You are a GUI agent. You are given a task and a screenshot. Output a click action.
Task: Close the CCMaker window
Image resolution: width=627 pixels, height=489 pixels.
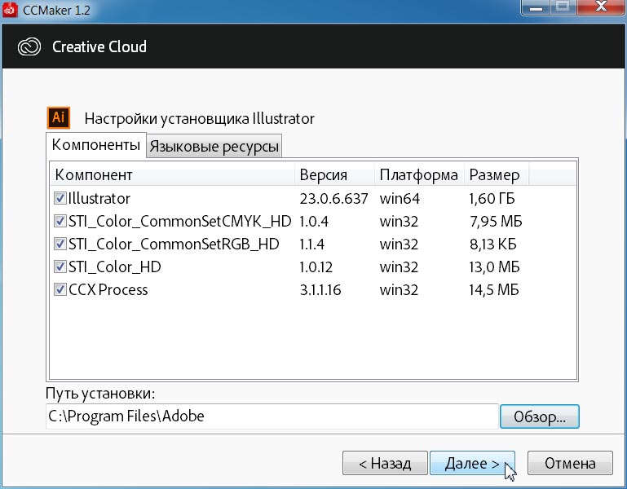(x=602, y=7)
